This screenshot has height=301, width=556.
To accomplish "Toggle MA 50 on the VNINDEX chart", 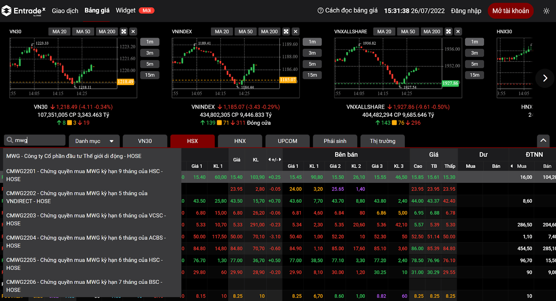I will click(246, 32).
